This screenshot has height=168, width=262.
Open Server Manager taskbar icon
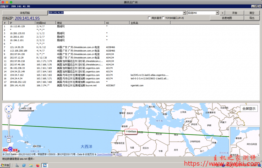[17, 165]
